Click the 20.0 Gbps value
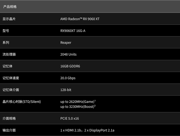 (68, 78)
